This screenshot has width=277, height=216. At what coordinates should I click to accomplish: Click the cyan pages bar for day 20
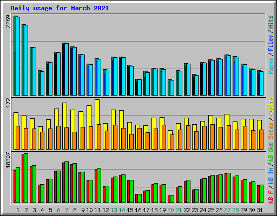pyautogui.click(x=172, y=87)
